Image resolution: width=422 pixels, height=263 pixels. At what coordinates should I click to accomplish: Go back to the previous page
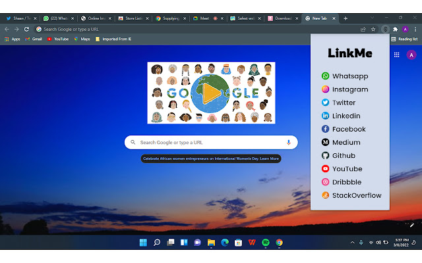[7, 29]
